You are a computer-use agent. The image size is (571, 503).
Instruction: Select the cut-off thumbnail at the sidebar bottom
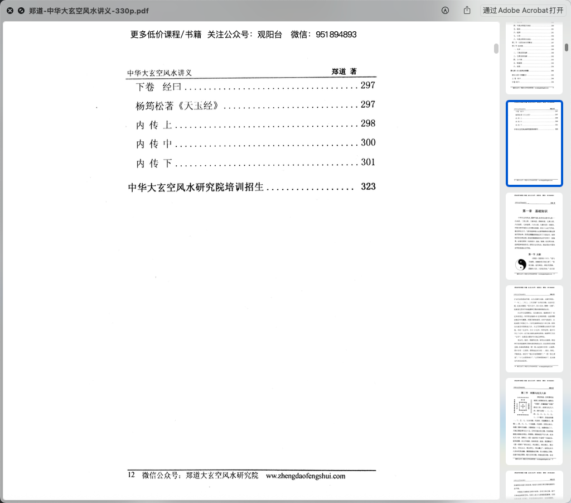coord(534,486)
